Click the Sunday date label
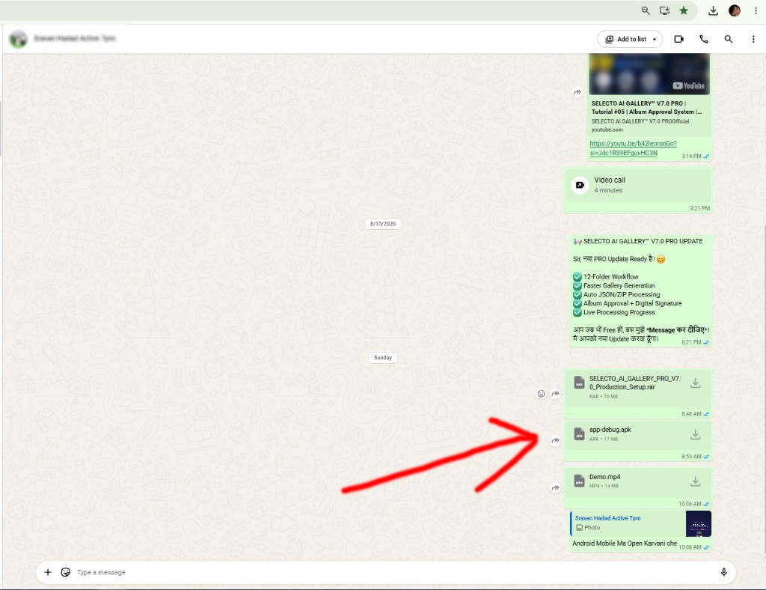 383,358
